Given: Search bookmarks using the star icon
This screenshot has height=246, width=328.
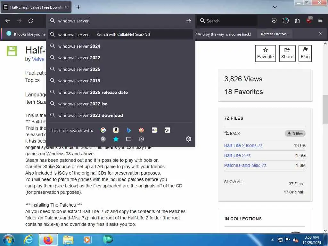Looking at the screenshot, I should point(116,139).
